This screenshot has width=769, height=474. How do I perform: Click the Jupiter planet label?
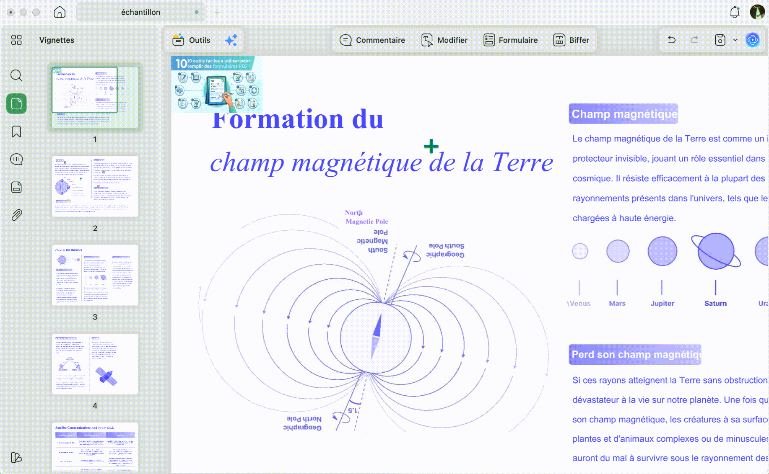click(x=662, y=304)
